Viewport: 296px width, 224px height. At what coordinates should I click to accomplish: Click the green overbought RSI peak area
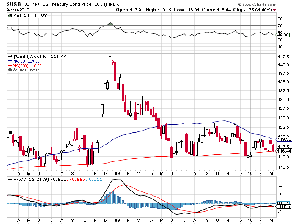point(110,24)
